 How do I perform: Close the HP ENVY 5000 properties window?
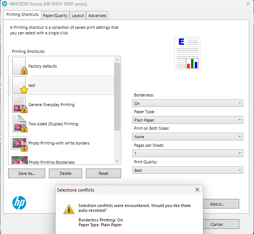(248, 4)
